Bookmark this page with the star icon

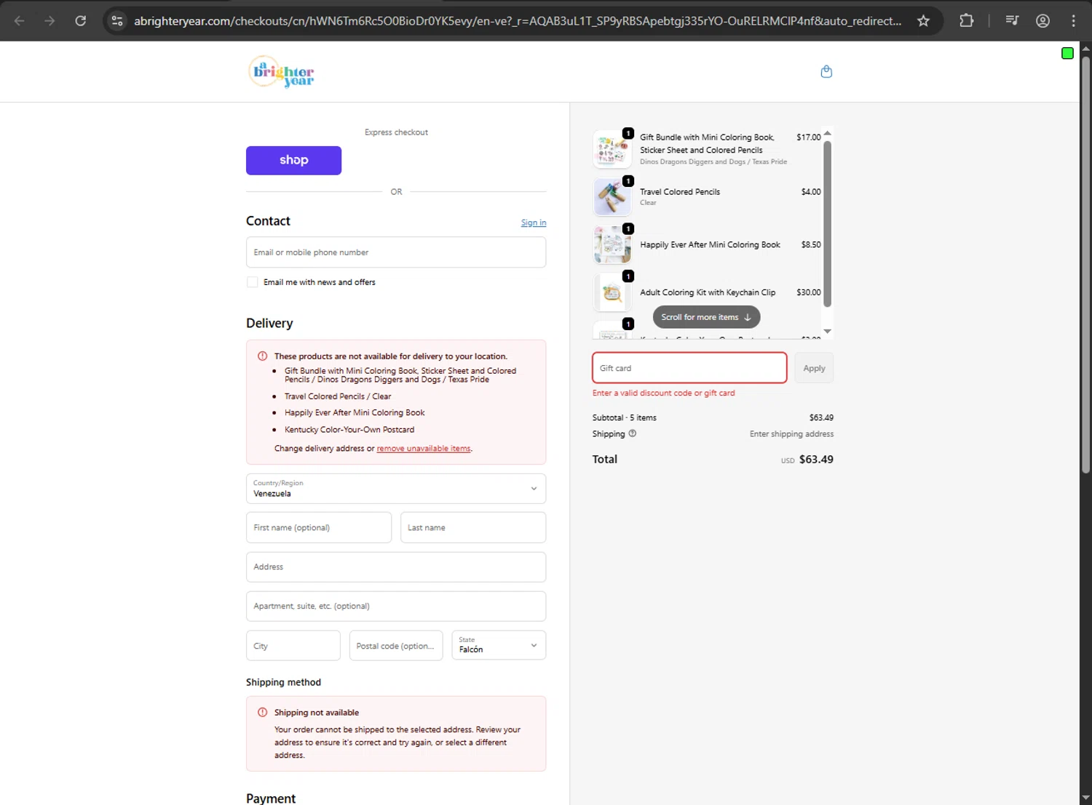(x=923, y=20)
